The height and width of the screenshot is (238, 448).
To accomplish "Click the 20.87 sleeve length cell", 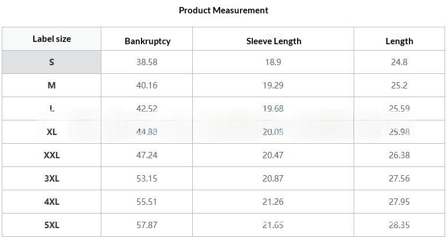I will 273,179.
